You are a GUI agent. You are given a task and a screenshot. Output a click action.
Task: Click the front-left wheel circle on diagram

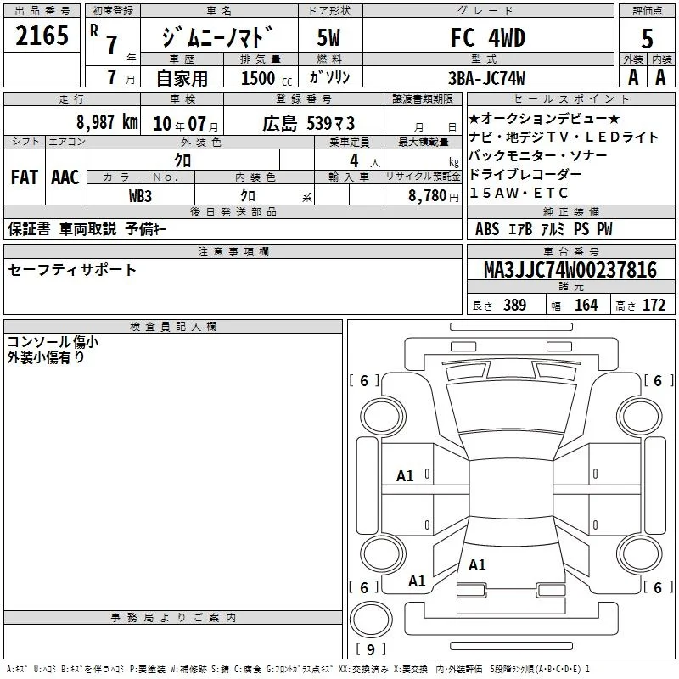(383, 417)
